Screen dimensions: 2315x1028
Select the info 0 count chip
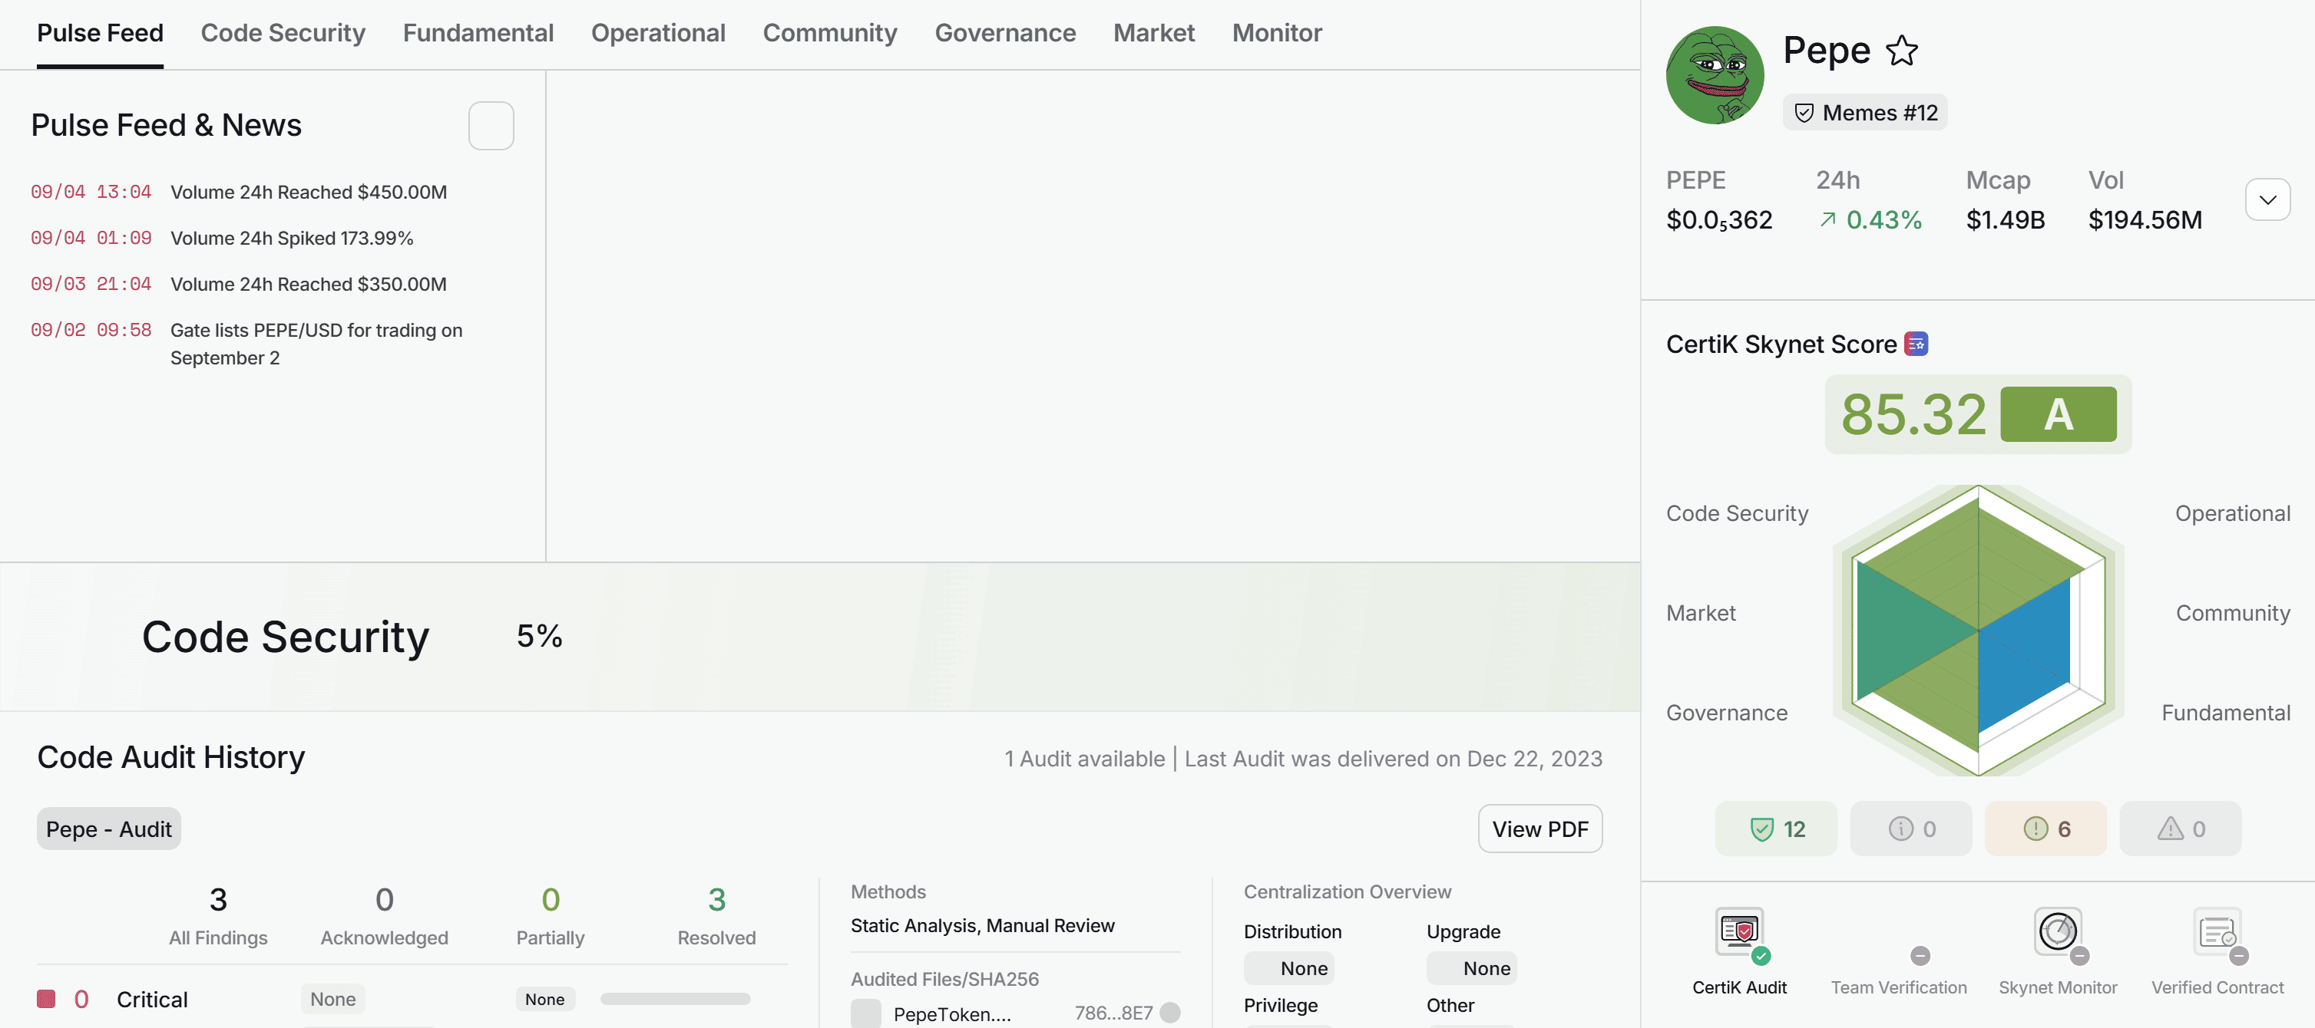[1911, 829]
